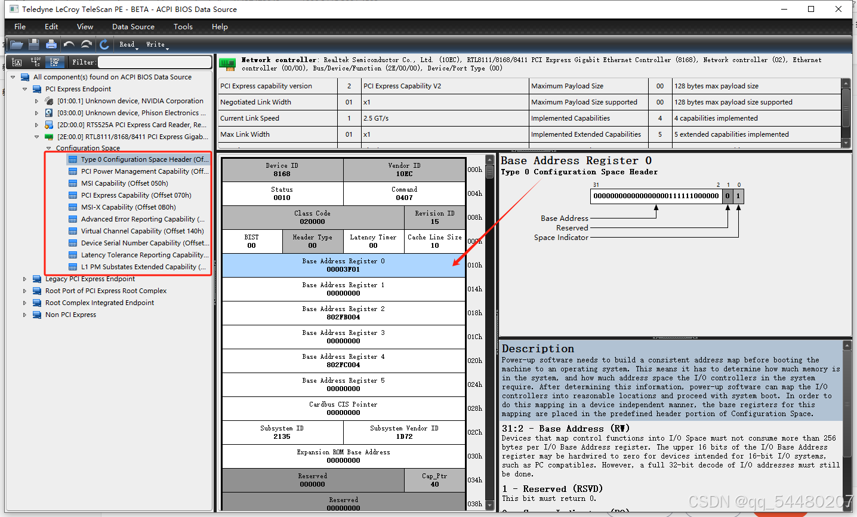Click the MSI-X Capability register icon
857x517 pixels.
[73, 207]
